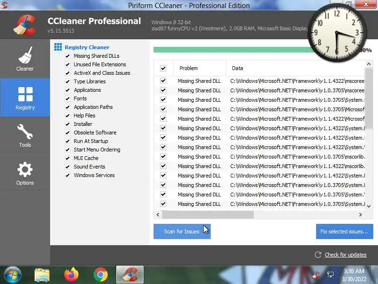Click the results list scroll-down arrow

pyautogui.click(x=369, y=206)
